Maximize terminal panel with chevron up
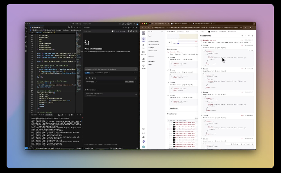 point(77,115)
